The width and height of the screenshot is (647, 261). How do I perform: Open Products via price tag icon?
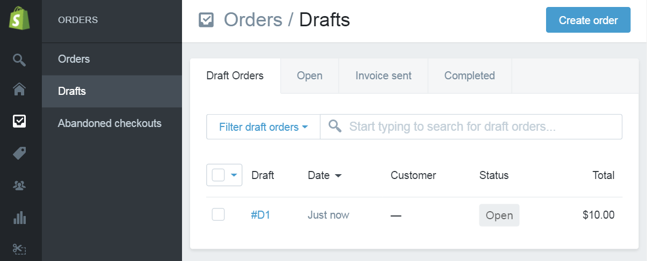(19, 153)
